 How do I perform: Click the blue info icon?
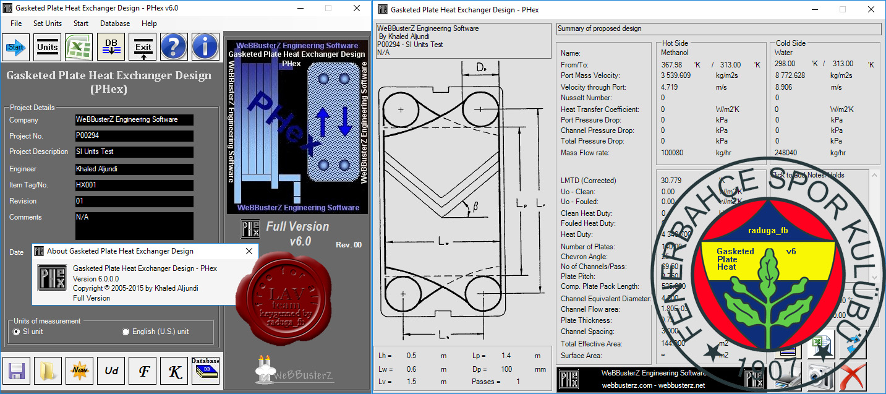point(205,46)
